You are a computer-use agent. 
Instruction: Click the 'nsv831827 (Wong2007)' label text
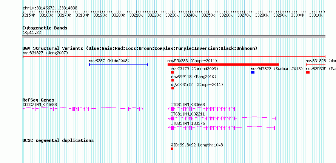(45, 53)
